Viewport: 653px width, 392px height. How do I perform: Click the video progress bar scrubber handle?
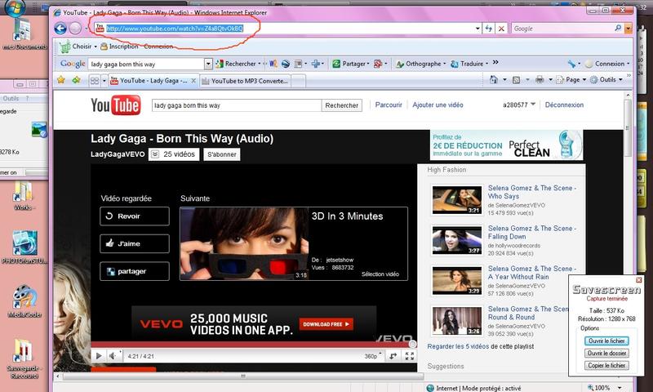pyautogui.click(x=412, y=345)
